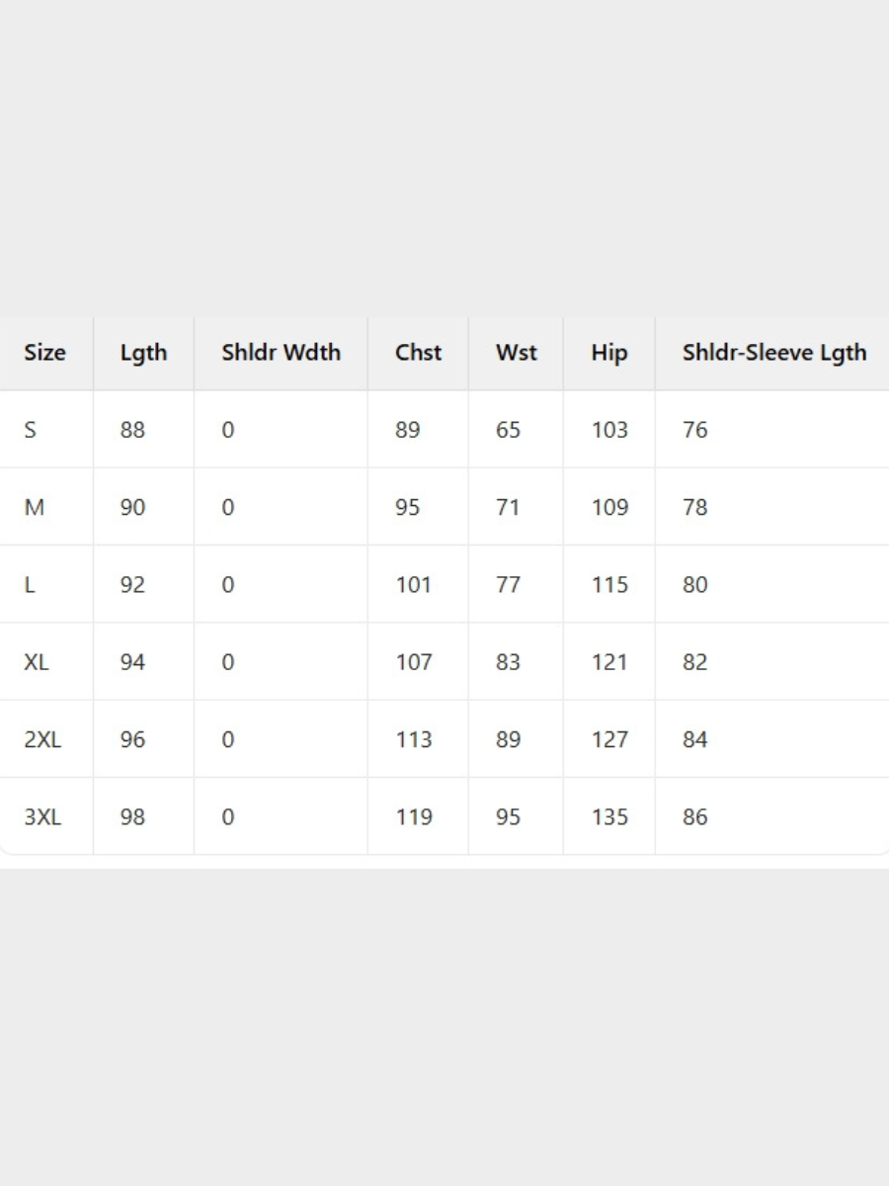Viewport: 889px width, 1186px height.
Task: Select chest value 101 in the L row
Action: (413, 585)
